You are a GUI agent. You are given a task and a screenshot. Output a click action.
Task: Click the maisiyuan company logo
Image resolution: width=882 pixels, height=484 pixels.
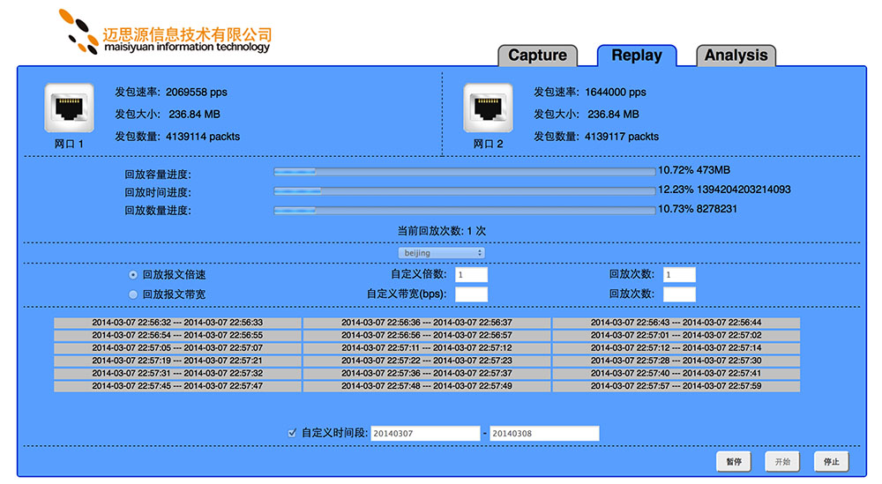165,32
